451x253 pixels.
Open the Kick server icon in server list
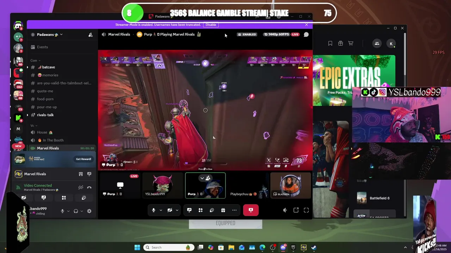coord(18,118)
